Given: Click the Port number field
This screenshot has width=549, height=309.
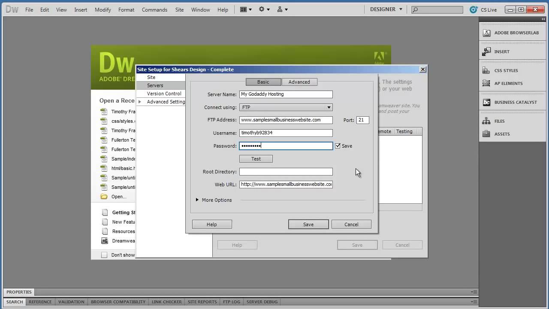Looking at the screenshot, I should click(362, 120).
